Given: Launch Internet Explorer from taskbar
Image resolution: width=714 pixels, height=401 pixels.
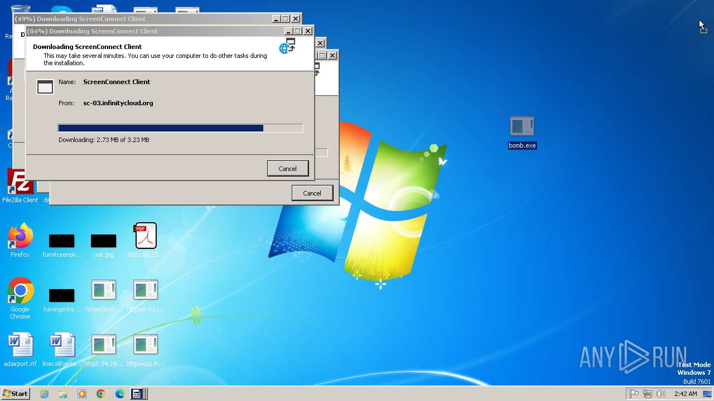Looking at the screenshot, I should point(44,394).
